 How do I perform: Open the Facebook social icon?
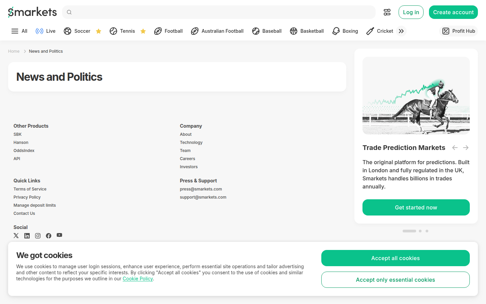pyautogui.click(x=49, y=236)
